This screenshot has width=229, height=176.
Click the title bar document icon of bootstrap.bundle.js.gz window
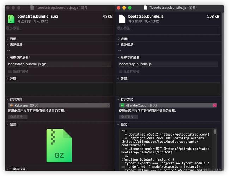click(32, 7)
